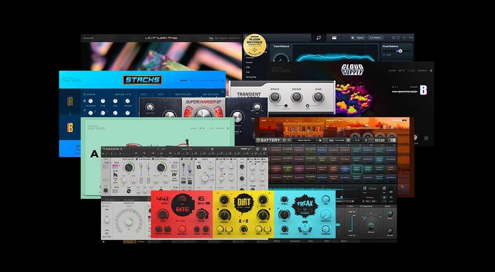This screenshot has width=495, height=272.
Task: Click the Freak Harmonics knob
Action: (x=326, y=215)
